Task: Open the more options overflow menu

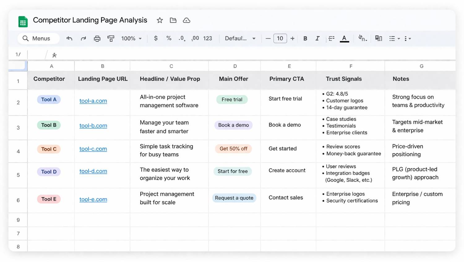Action: 408,38
